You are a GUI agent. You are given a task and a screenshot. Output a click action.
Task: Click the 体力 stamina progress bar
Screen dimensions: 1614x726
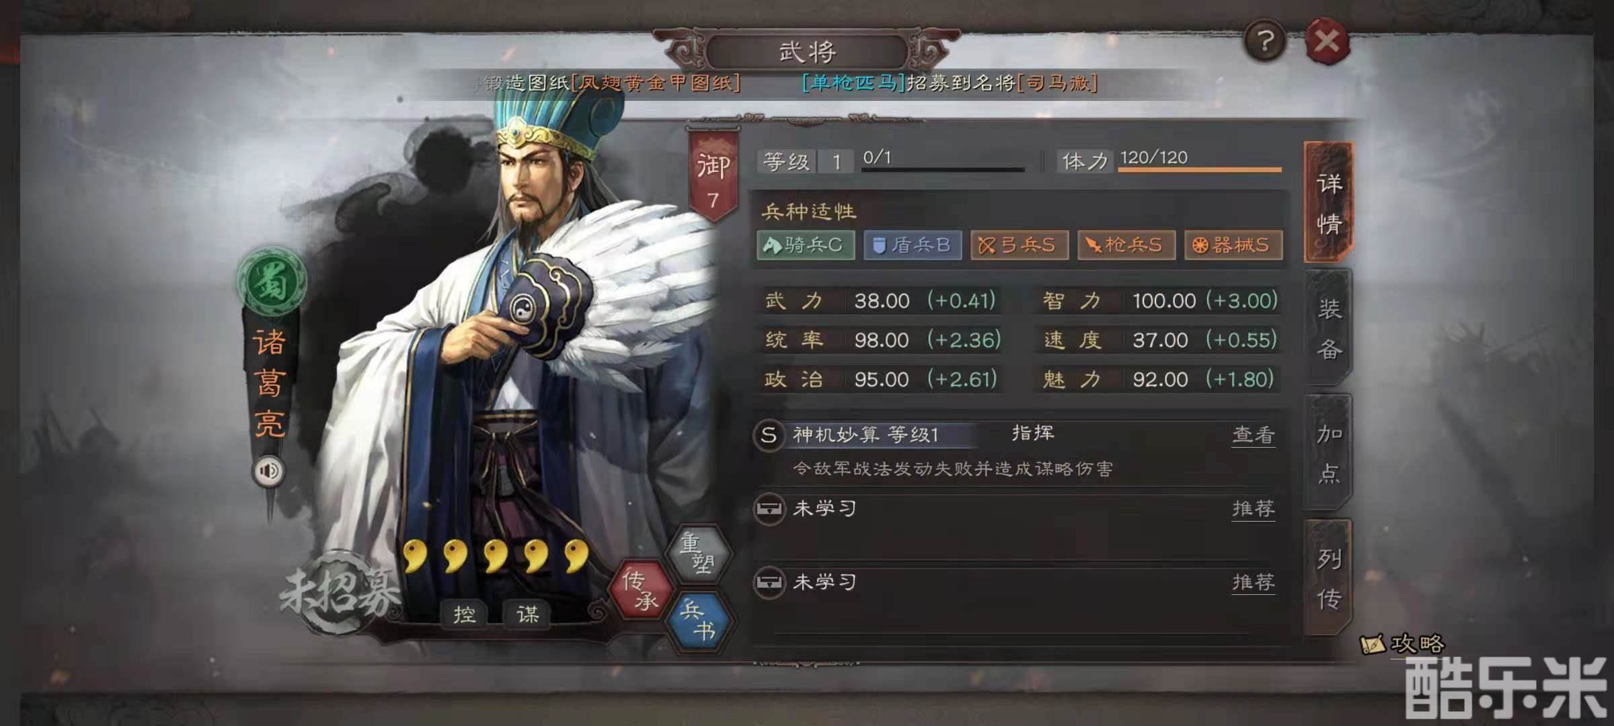pos(1200,169)
